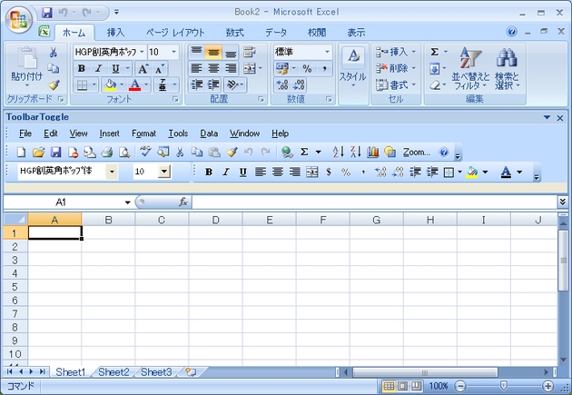Open number format 標準 dropdown

[327, 52]
